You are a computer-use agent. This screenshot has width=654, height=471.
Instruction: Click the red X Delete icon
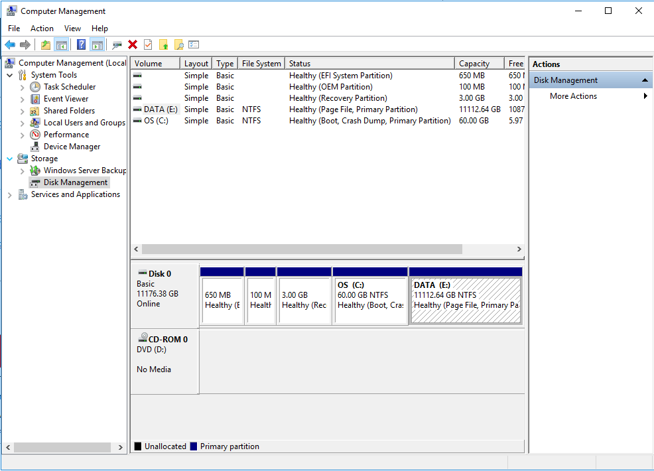(x=133, y=44)
